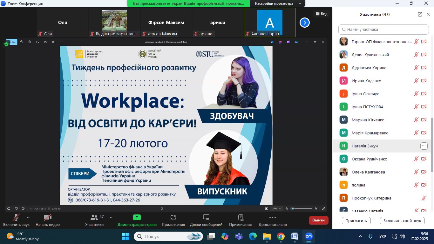This screenshot has width=434, height=244.
Task: Select participant Марина Кітченко
Action: click(x=382, y=120)
